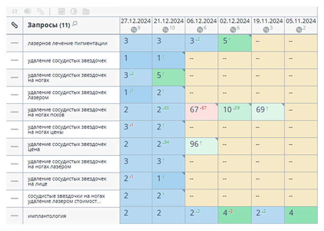This screenshot has height=231, width=324.
Task: Click dash icon beside имплантология row
Action: point(14,216)
